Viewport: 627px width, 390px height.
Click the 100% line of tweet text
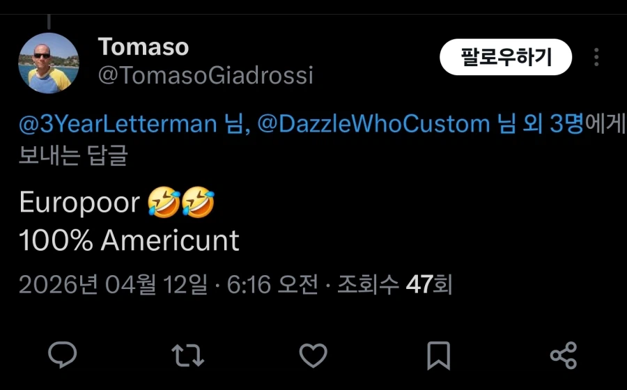(129, 241)
